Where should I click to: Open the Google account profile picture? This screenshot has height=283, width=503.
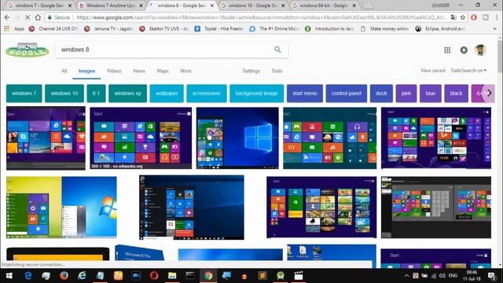click(x=480, y=50)
